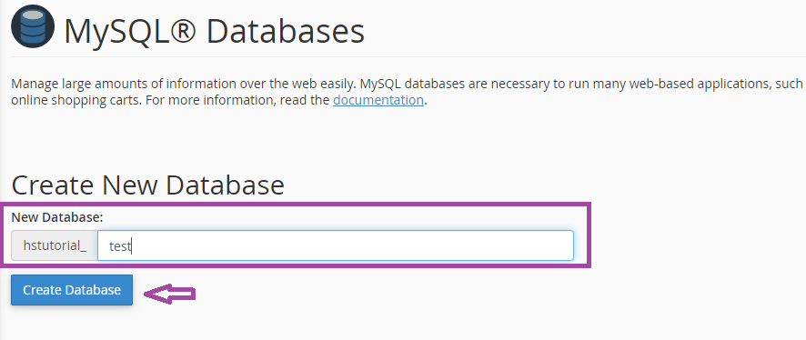Click the word "test" in the field

[120, 246]
